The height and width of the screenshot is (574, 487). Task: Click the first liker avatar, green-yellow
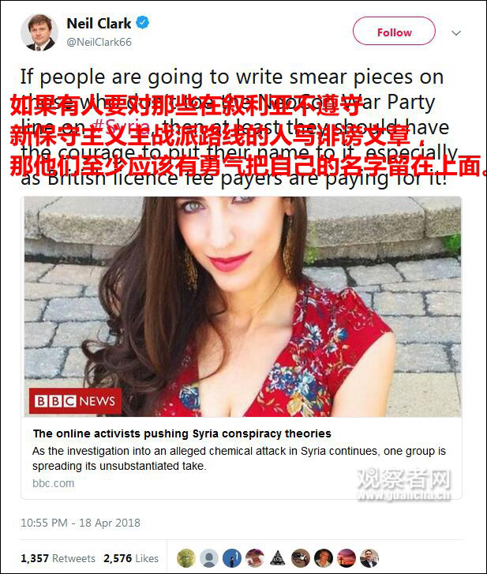pos(186,558)
